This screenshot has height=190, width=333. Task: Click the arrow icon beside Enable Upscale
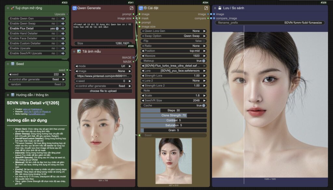pos(63,48)
